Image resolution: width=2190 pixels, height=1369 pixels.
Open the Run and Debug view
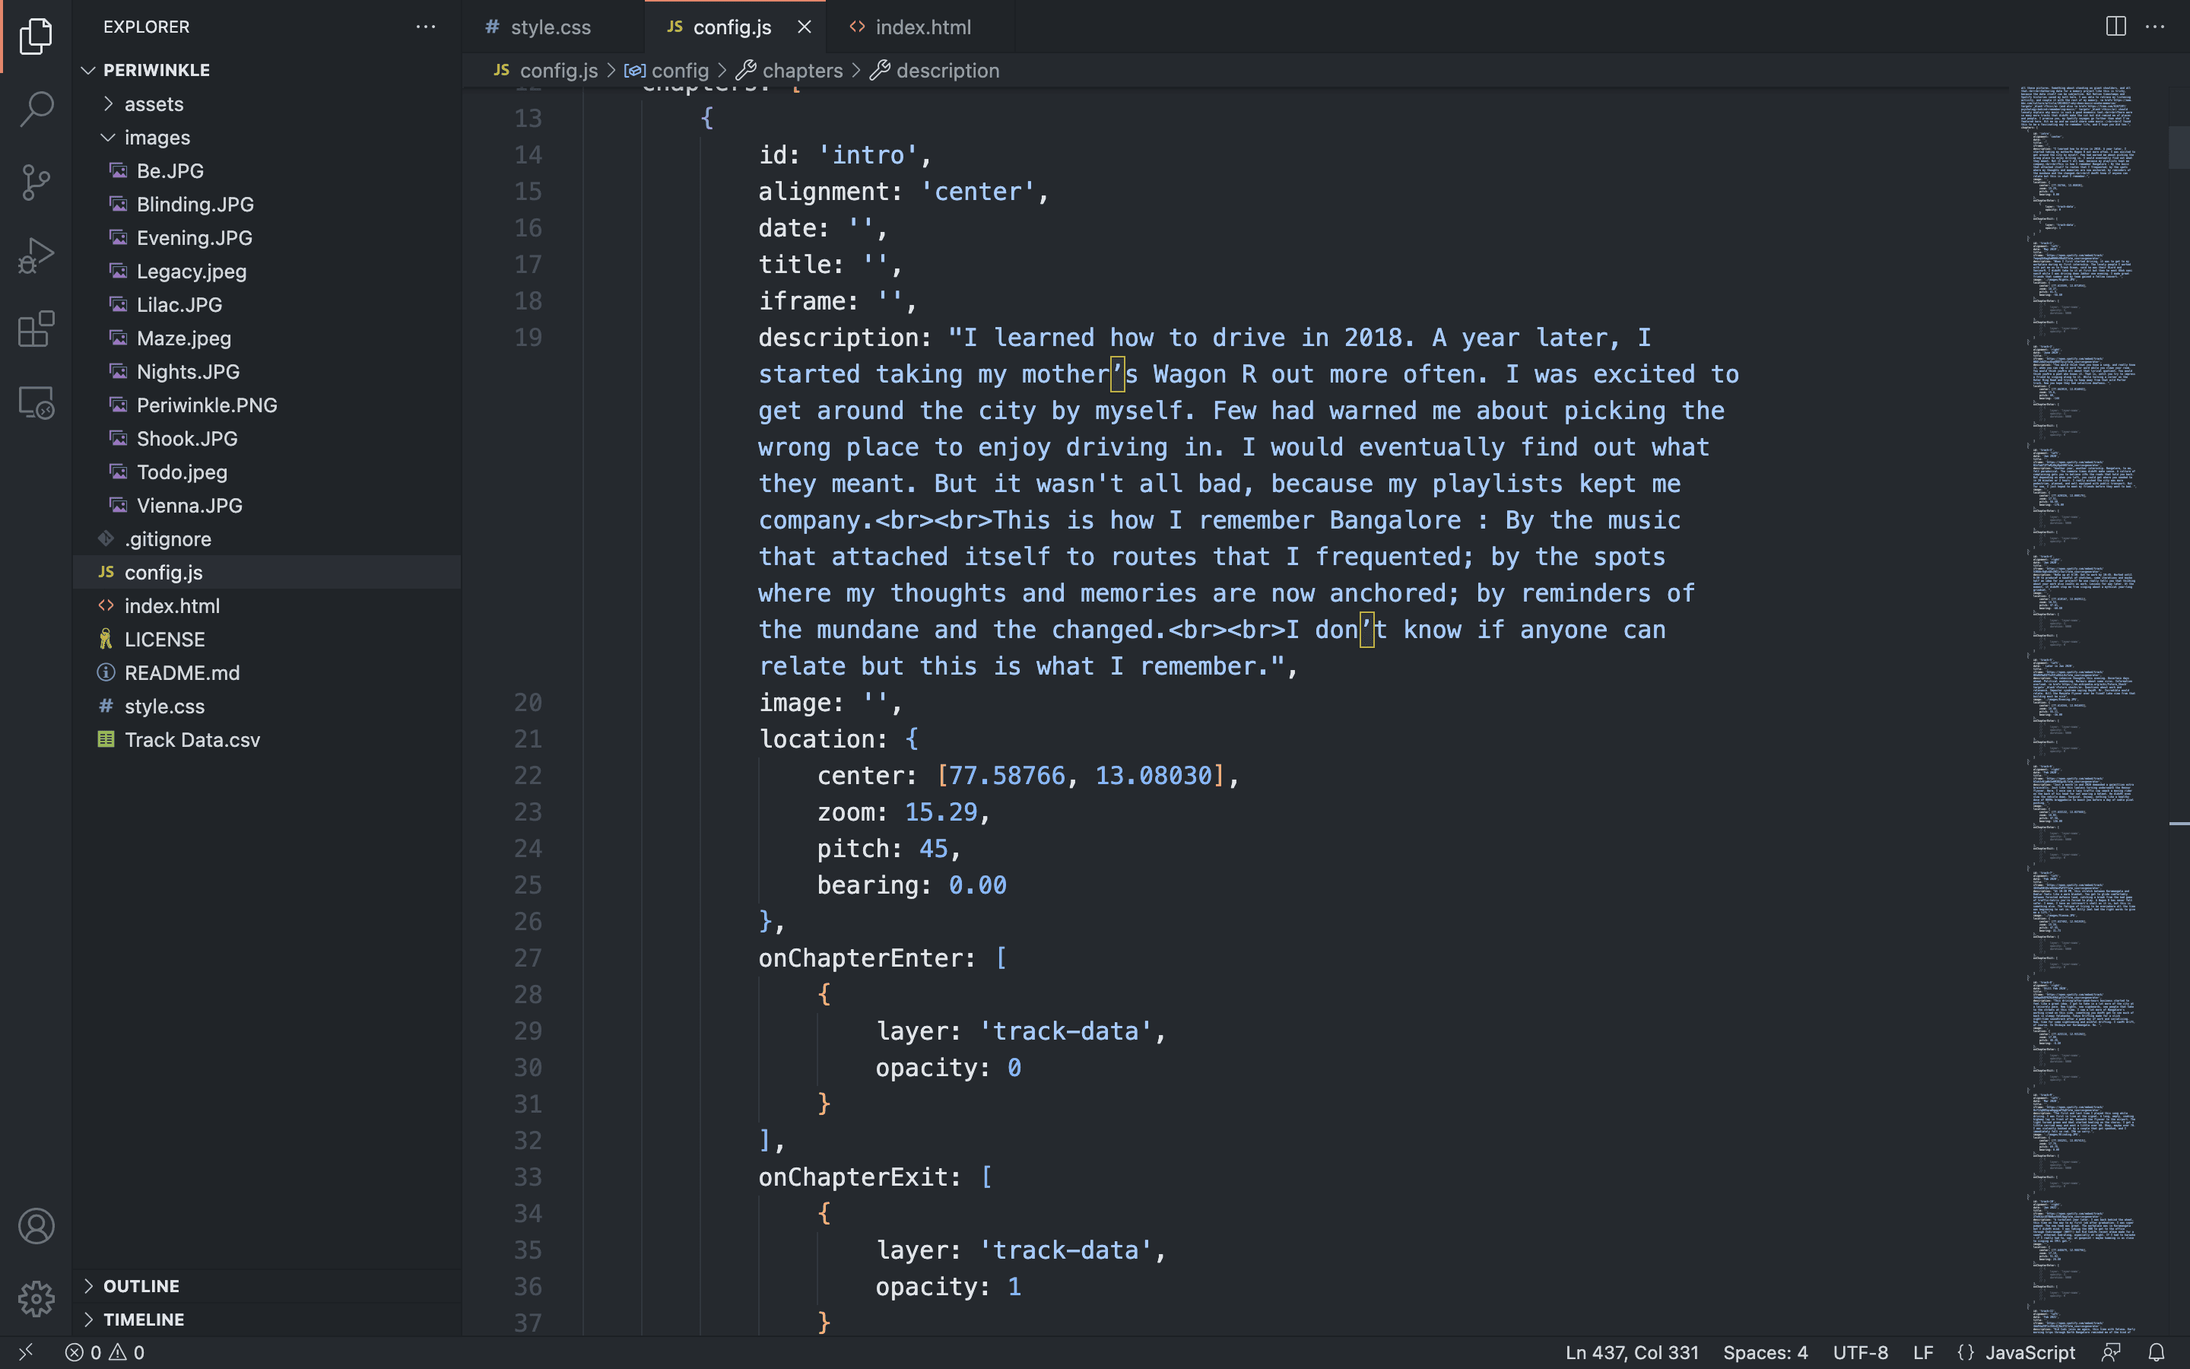(36, 256)
